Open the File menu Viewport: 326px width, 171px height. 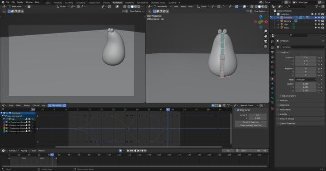pos(8,2)
